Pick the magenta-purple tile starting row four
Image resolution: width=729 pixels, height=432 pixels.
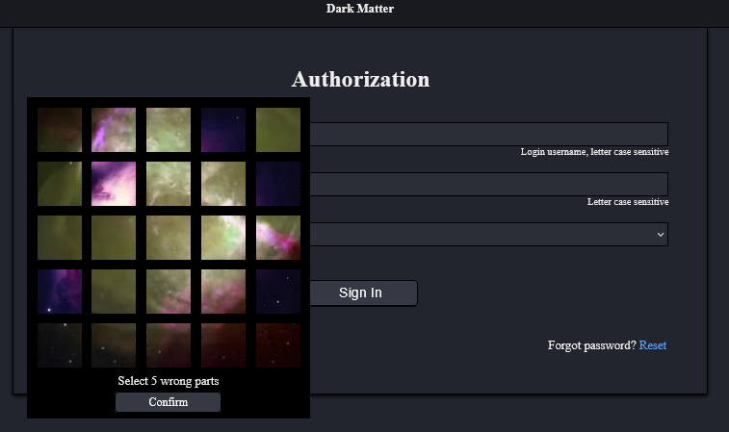point(60,291)
